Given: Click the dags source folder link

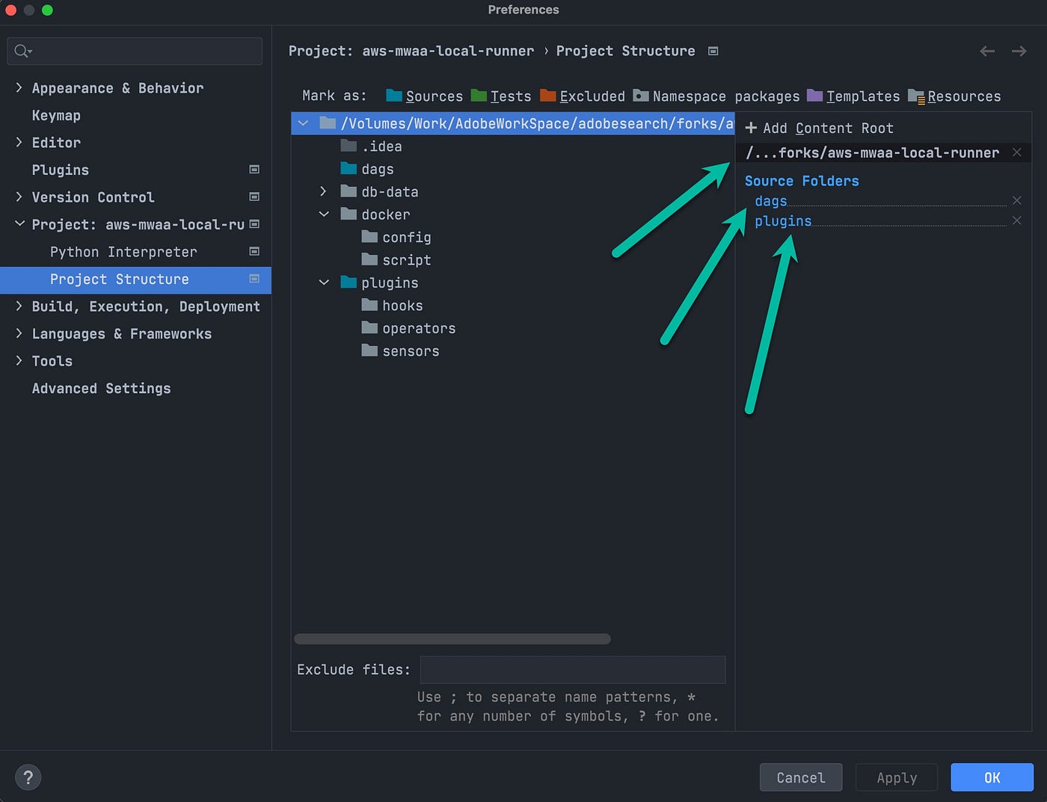Looking at the screenshot, I should [x=771, y=200].
